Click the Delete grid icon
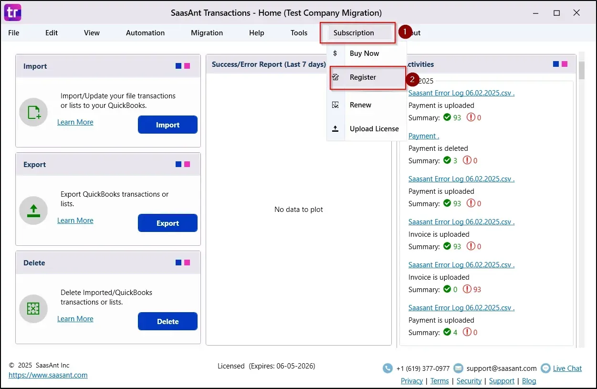This screenshot has height=389, width=597. pyautogui.click(x=33, y=309)
